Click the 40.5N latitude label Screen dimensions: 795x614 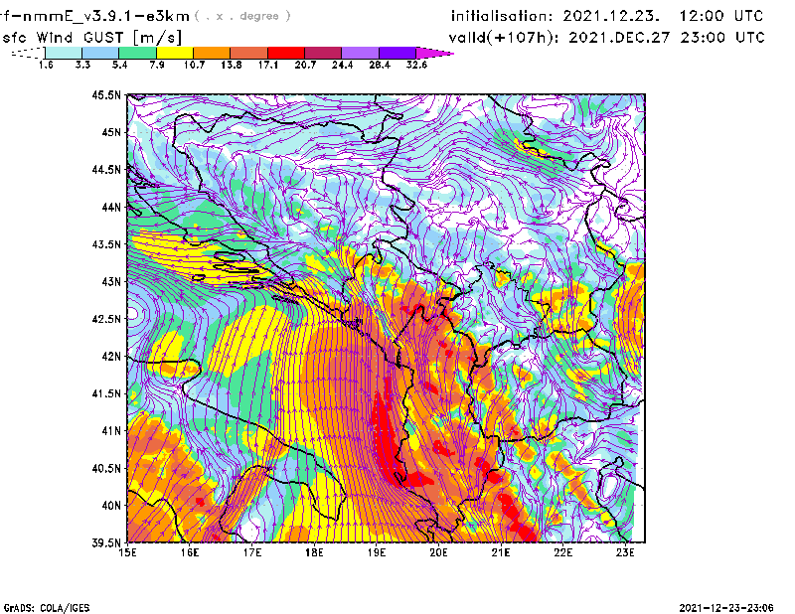pyautogui.click(x=106, y=469)
